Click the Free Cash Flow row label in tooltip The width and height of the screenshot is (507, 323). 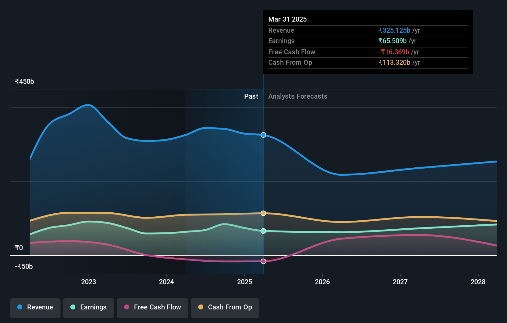(x=292, y=52)
